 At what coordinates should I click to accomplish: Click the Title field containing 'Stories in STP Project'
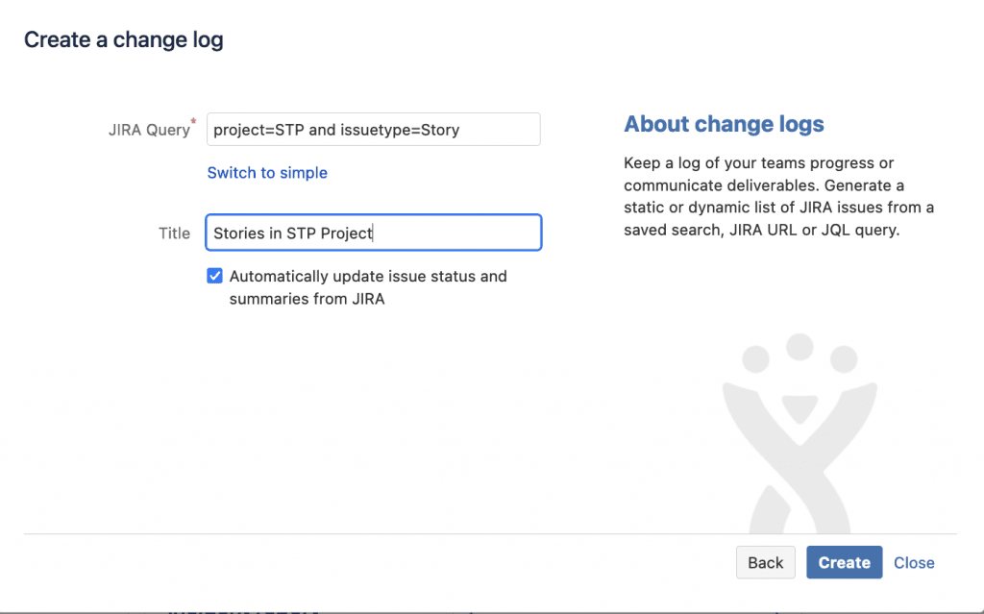pyautogui.click(x=373, y=232)
